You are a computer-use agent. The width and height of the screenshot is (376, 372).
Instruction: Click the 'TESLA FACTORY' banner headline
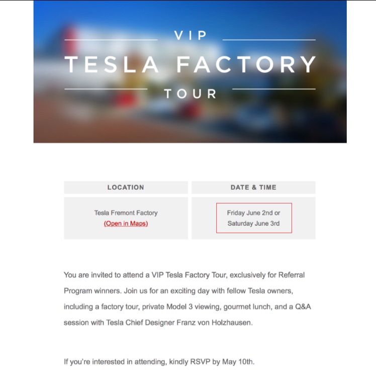tap(190, 65)
